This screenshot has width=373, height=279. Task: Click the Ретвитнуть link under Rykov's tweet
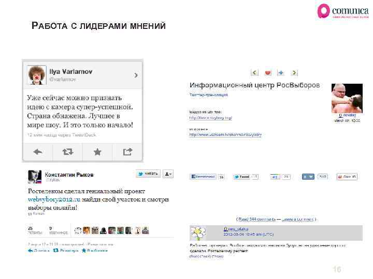pyautogui.click(x=66, y=250)
